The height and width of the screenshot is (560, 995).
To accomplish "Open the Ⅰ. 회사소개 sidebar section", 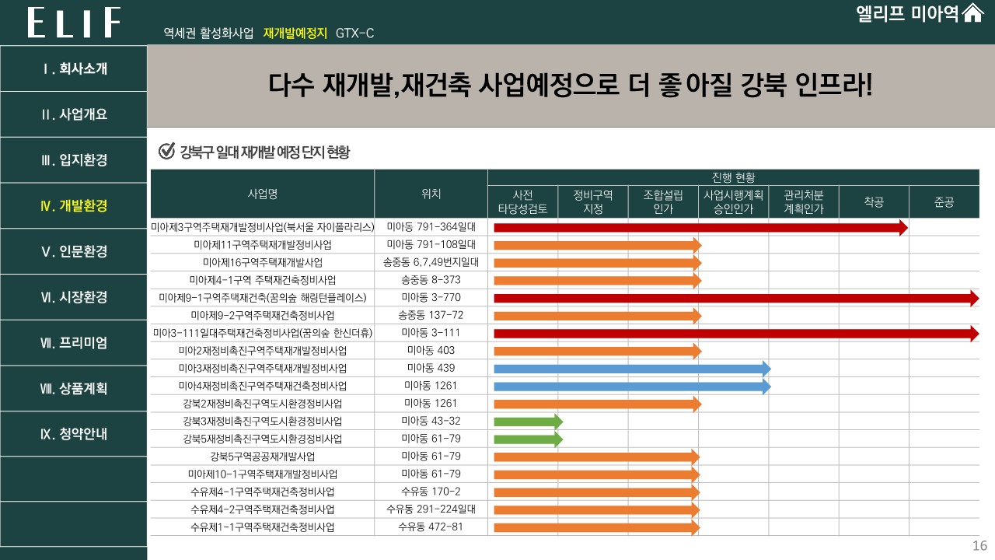I will coord(74,68).
